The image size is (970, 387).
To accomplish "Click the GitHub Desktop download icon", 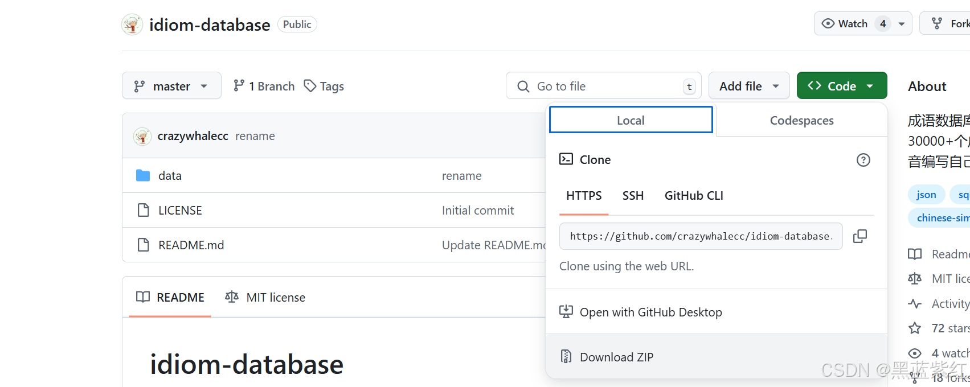I will click(x=566, y=311).
